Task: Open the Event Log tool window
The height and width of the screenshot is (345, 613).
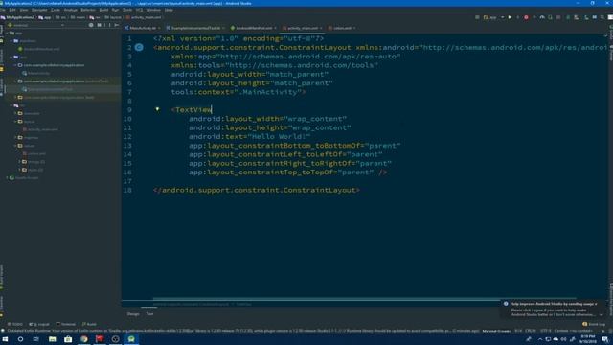Action: click(x=594, y=324)
